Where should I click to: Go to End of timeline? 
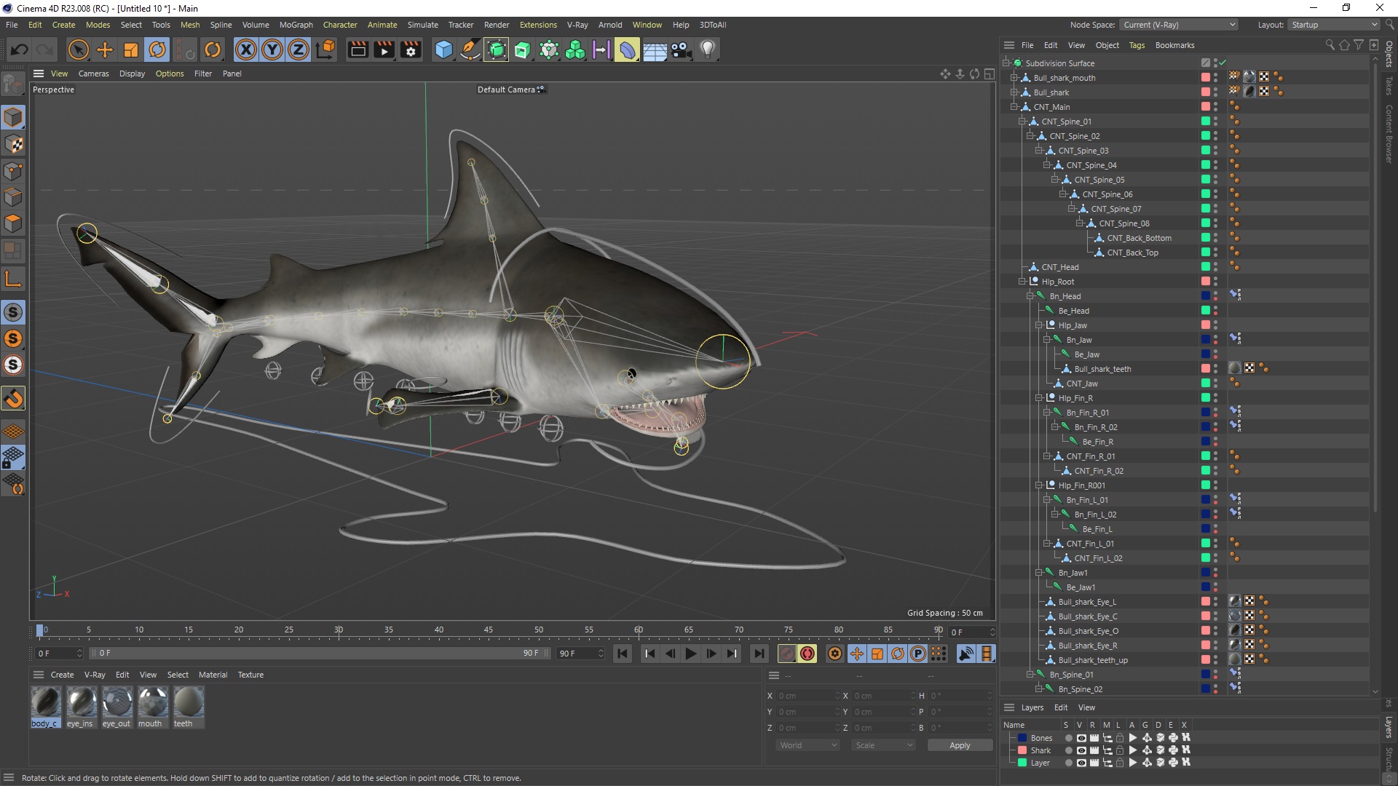point(759,654)
